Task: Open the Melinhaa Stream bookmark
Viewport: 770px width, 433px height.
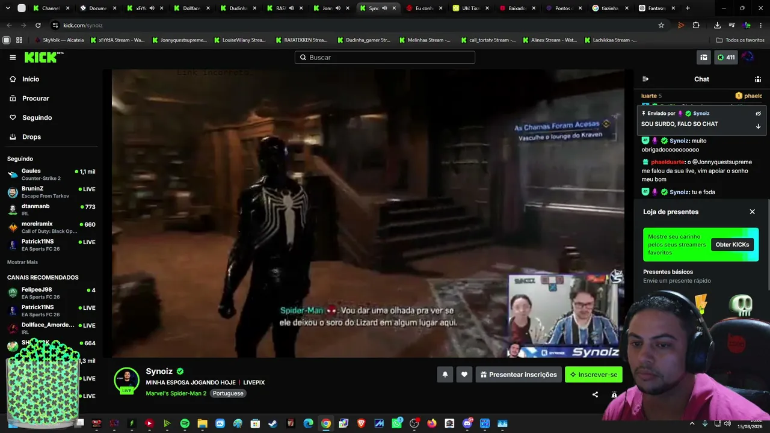Action: pyautogui.click(x=425, y=40)
